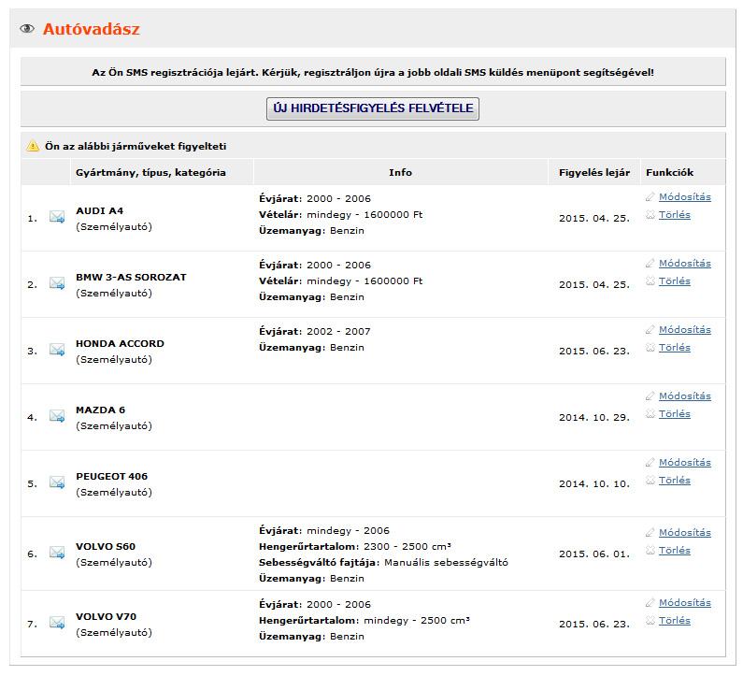Click Évjárat 2002 - 2007 text
The image size is (743, 676).
pos(315,331)
